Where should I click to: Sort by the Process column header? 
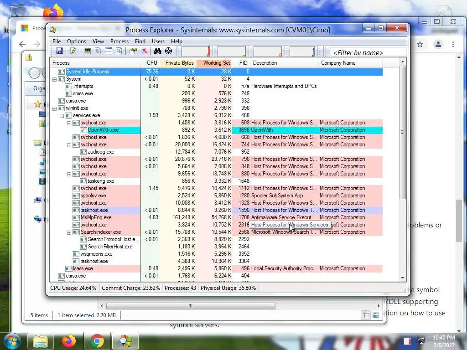(x=95, y=63)
